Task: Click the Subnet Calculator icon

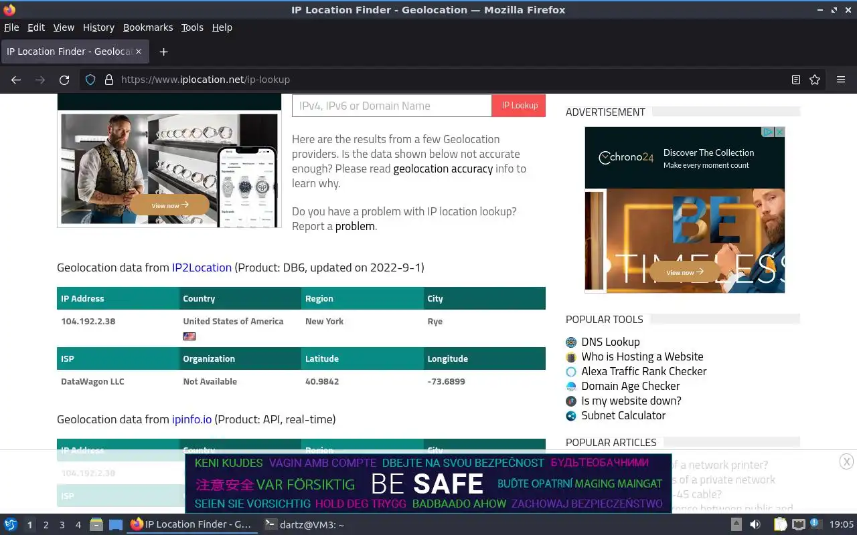Action: coord(571,415)
